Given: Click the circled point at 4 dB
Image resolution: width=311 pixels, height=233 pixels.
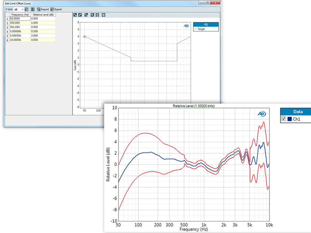Looking at the screenshot, I should (x=84, y=37).
